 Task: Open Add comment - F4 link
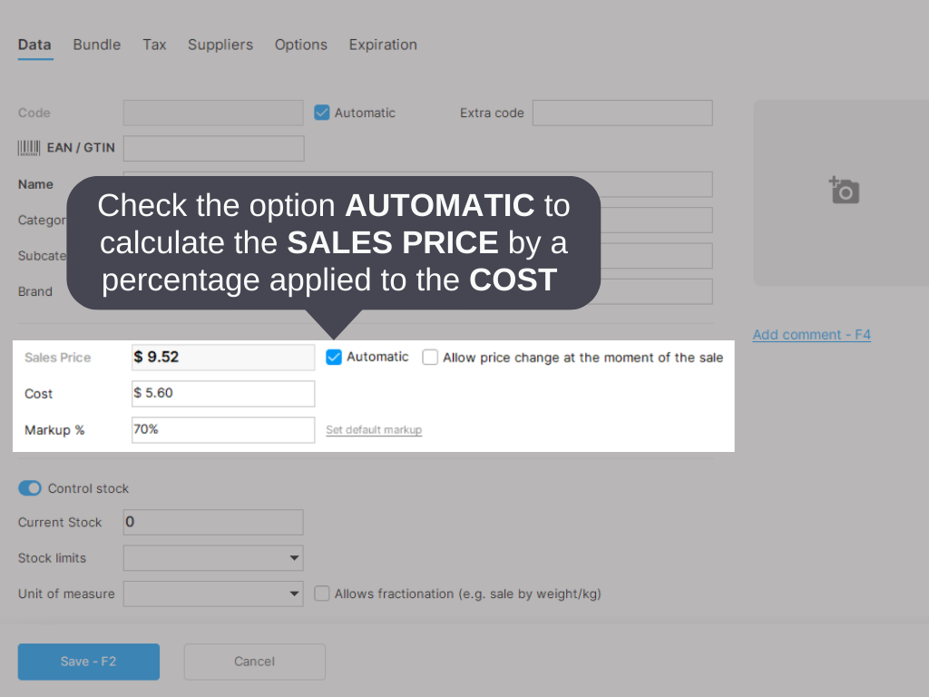pyautogui.click(x=811, y=334)
